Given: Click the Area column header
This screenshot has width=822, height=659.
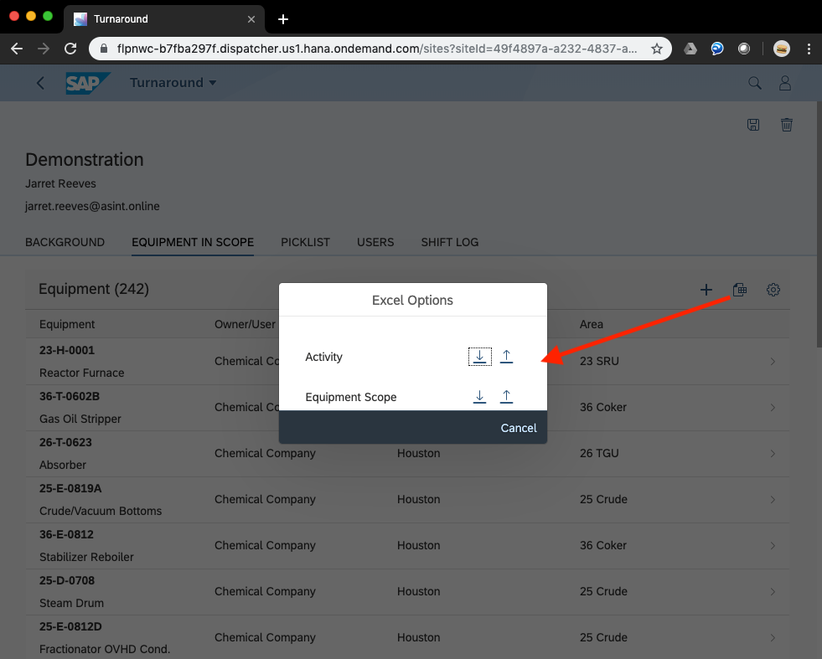Looking at the screenshot, I should (592, 324).
